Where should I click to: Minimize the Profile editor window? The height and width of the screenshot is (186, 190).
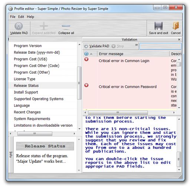[x=157, y=8]
